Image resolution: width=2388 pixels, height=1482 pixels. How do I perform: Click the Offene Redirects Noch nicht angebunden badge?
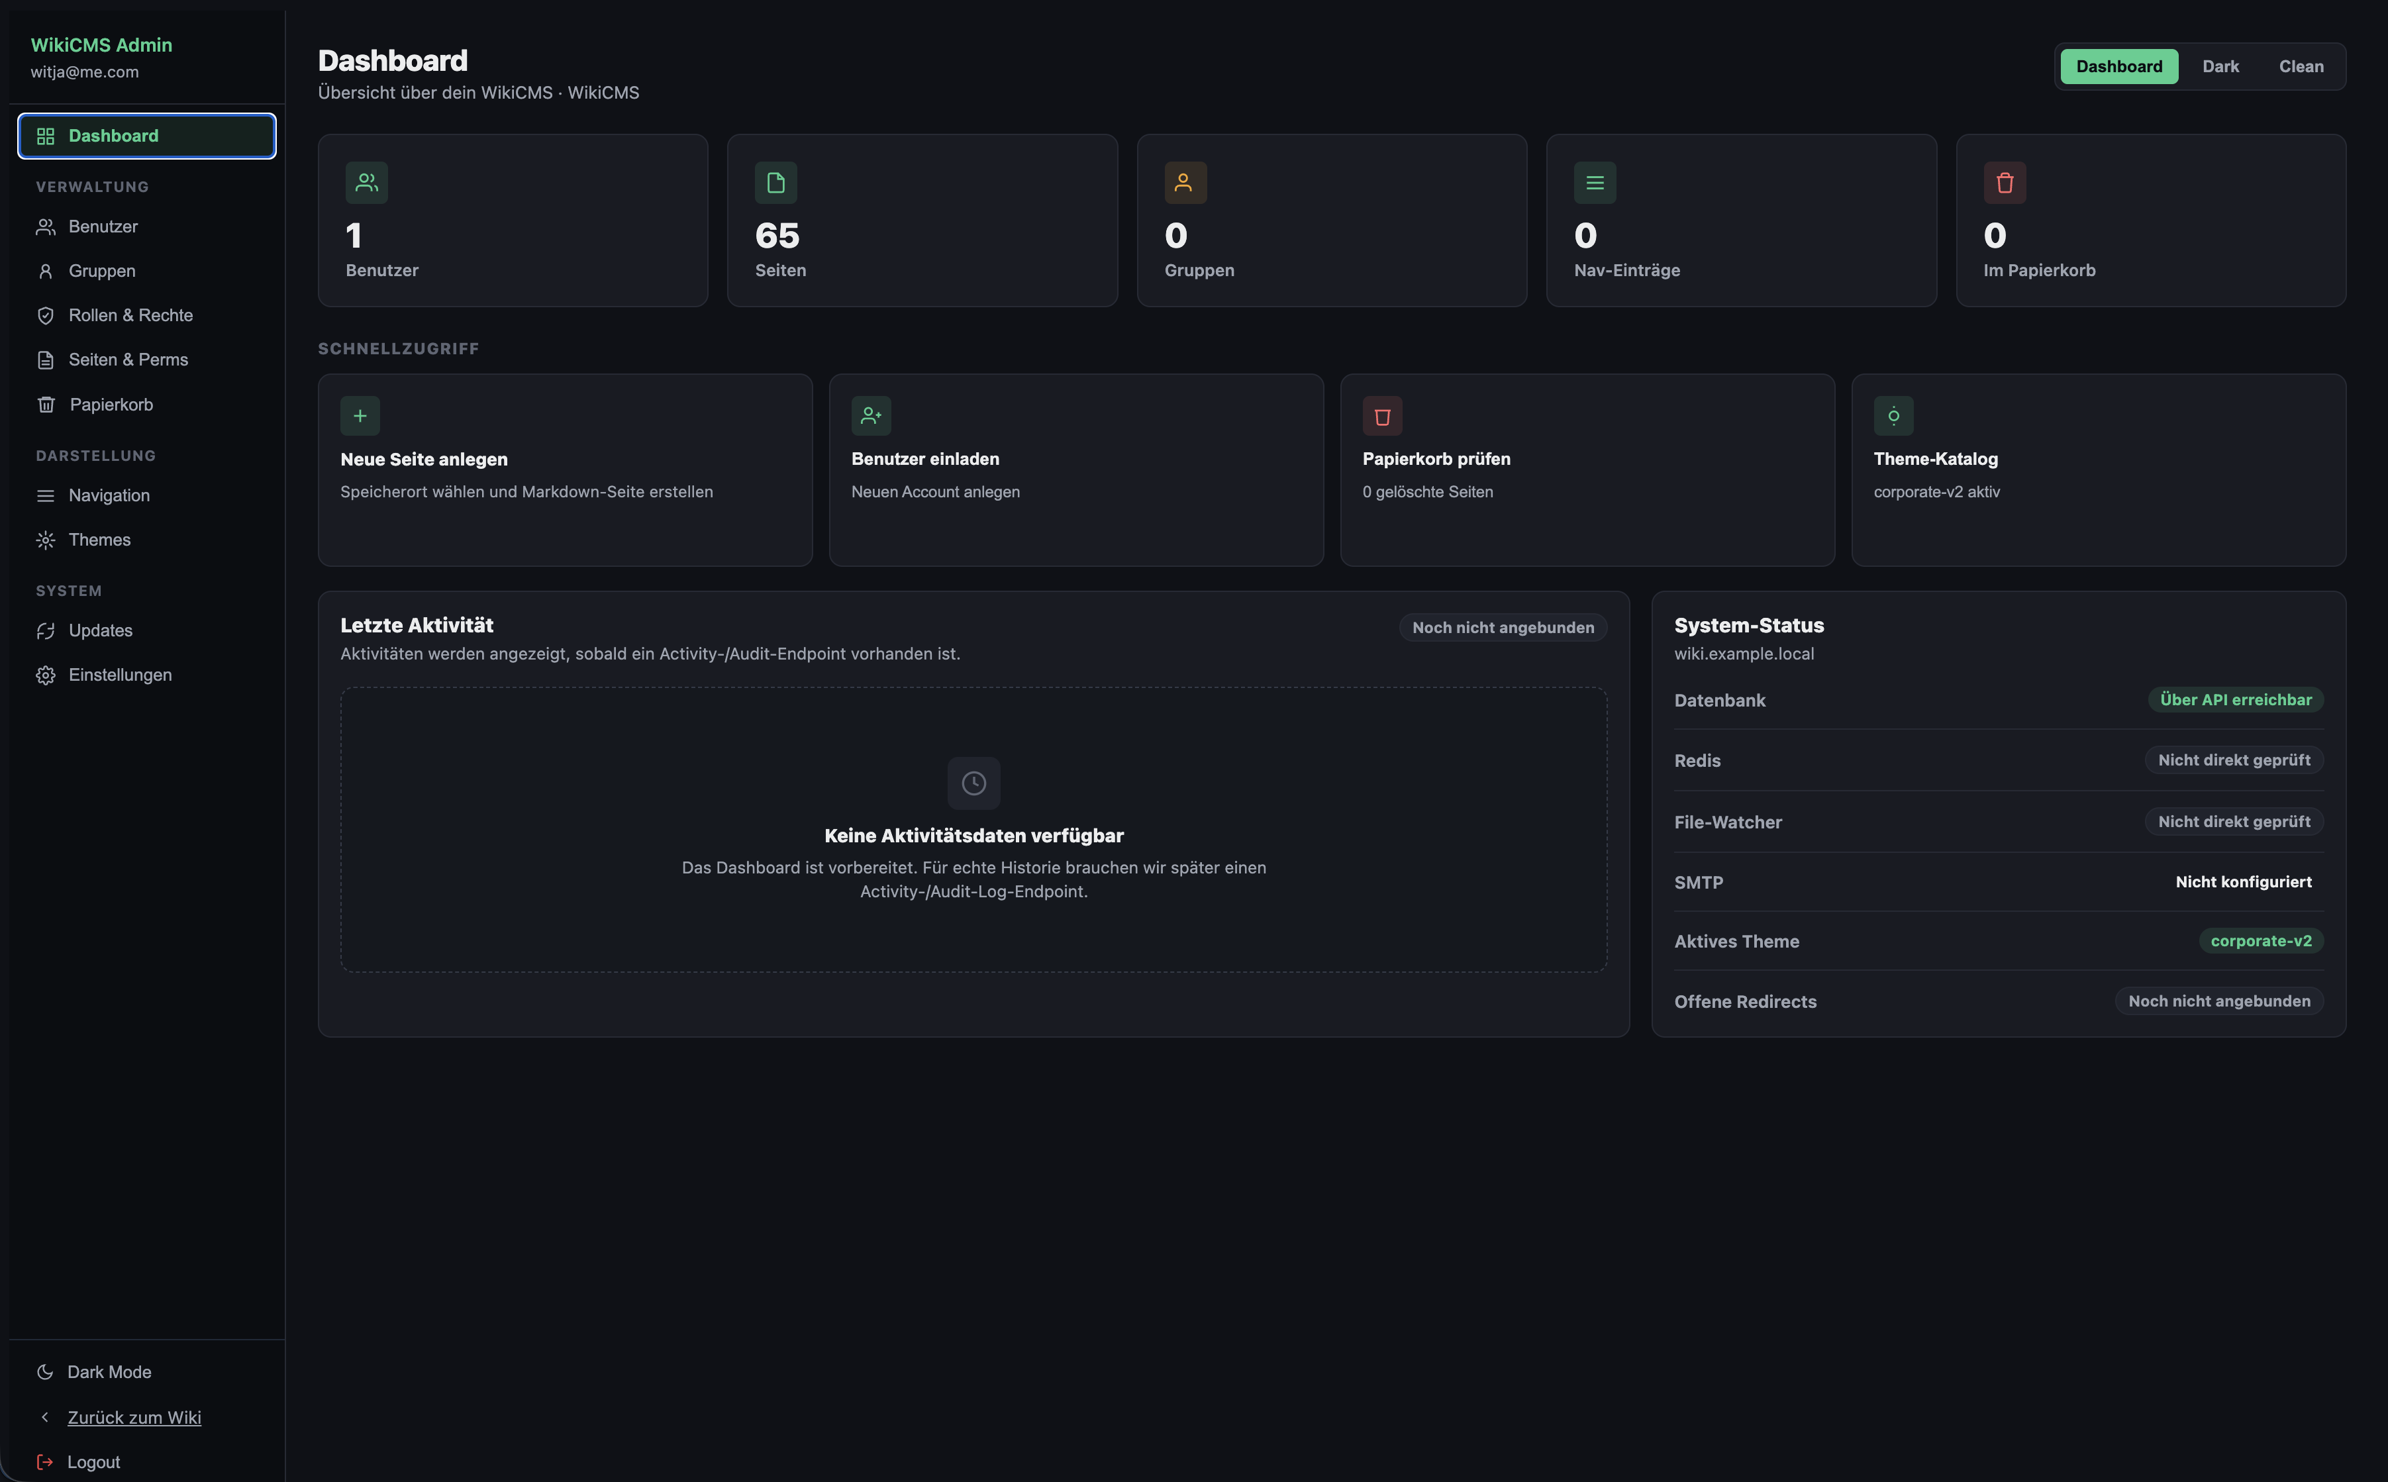[x=2219, y=1002]
